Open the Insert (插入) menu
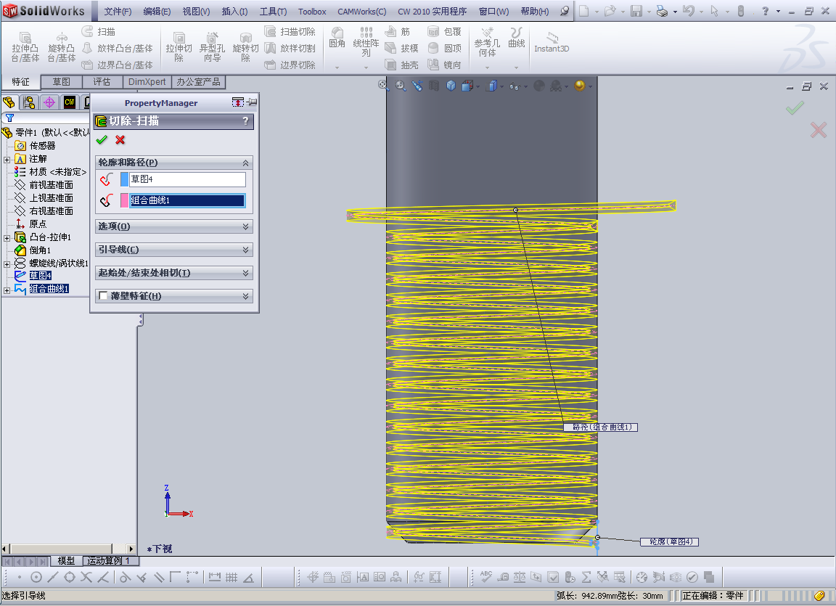Image resolution: width=836 pixels, height=606 pixels. [x=234, y=11]
